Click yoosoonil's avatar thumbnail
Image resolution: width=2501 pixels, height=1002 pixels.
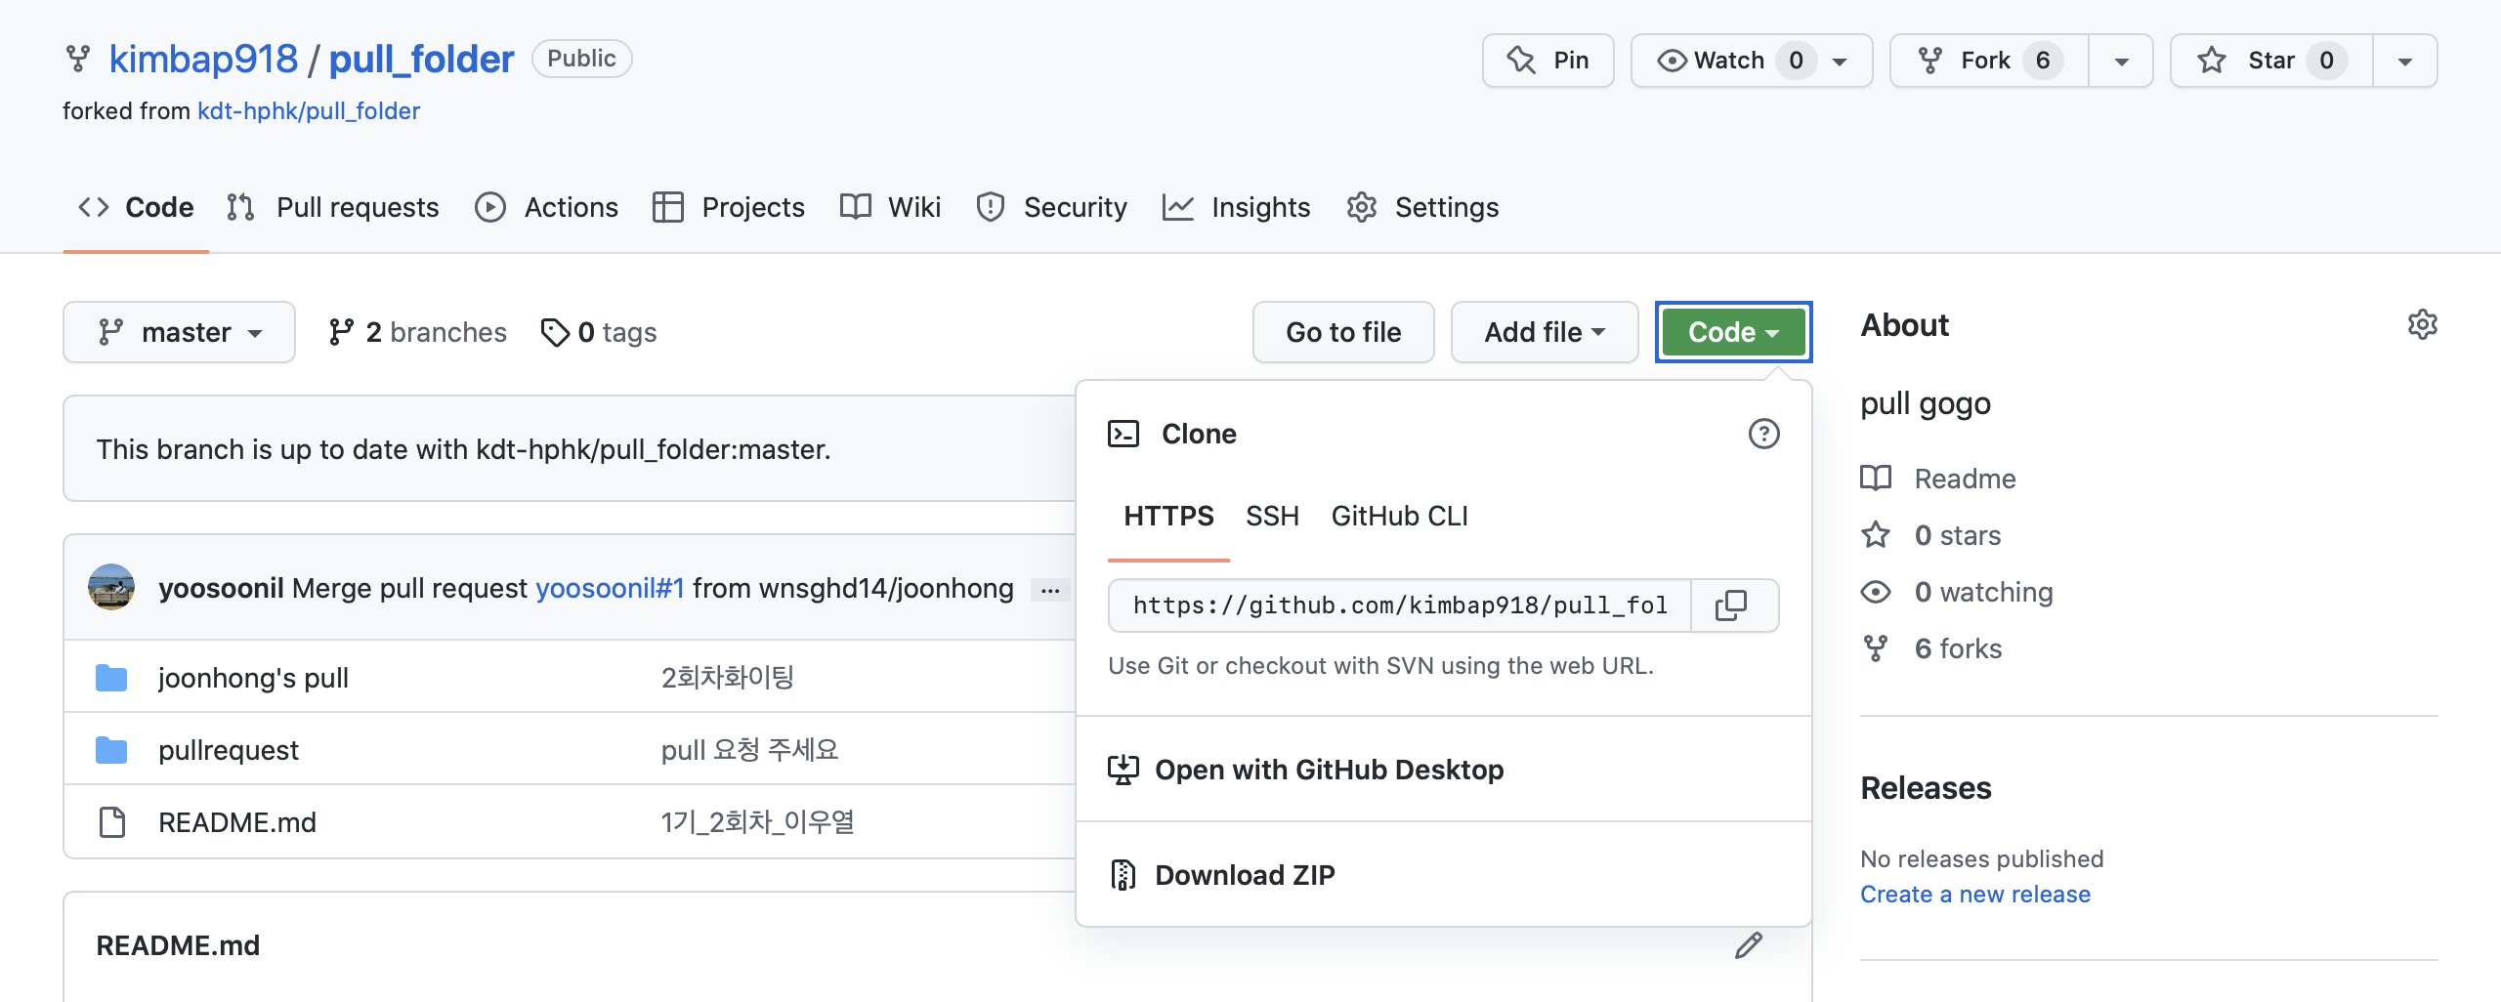[111, 587]
